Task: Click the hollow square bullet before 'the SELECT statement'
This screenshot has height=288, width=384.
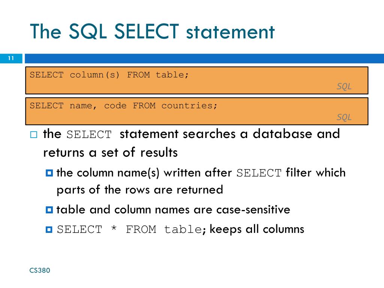Action: [34, 135]
